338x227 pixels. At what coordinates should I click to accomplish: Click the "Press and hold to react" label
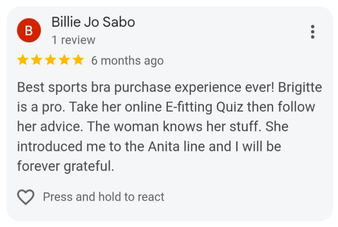click(x=104, y=197)
